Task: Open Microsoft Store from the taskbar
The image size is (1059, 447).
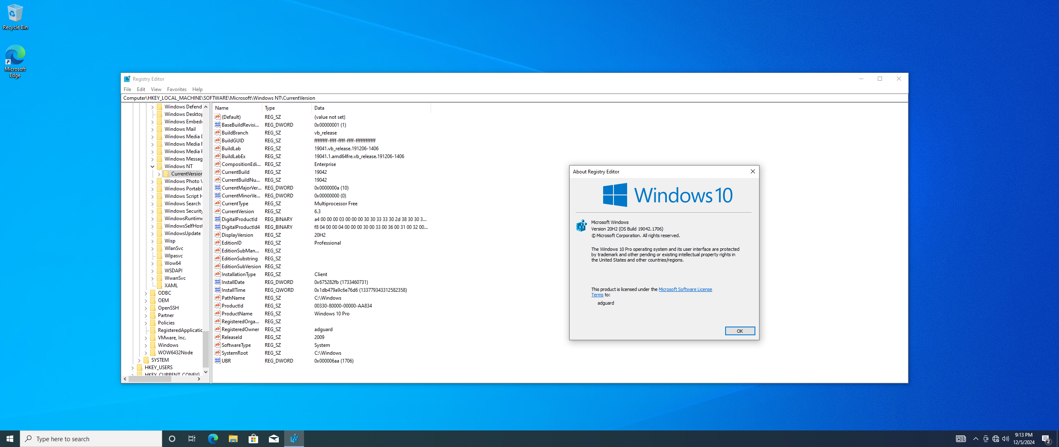Action: point(253,439)
